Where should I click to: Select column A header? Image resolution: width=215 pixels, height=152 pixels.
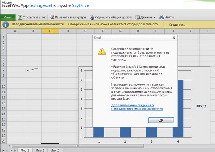click(15, 31)
